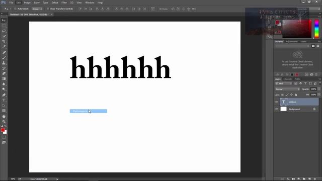This screenshot has width=322, height=181.
Task: Filter layers by type (T) icon
Action: (x=305, y=83)
